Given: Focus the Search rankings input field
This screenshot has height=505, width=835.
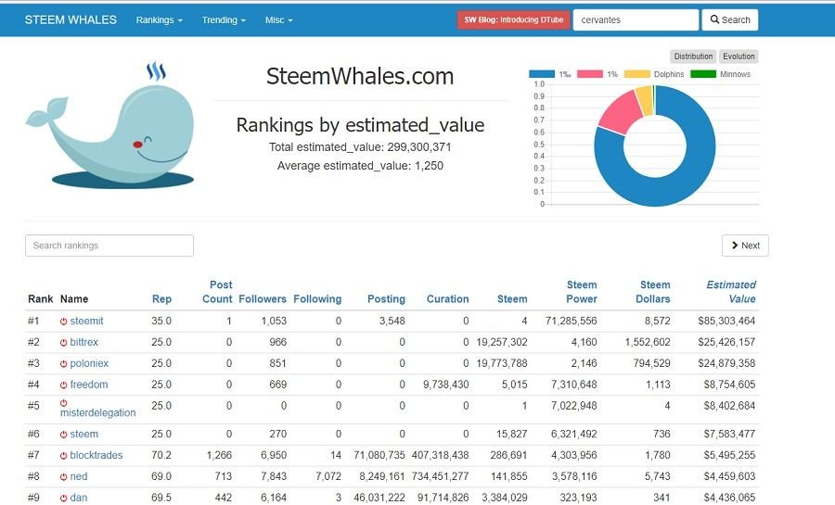Looking at the screenshot, I should [109, 246].
